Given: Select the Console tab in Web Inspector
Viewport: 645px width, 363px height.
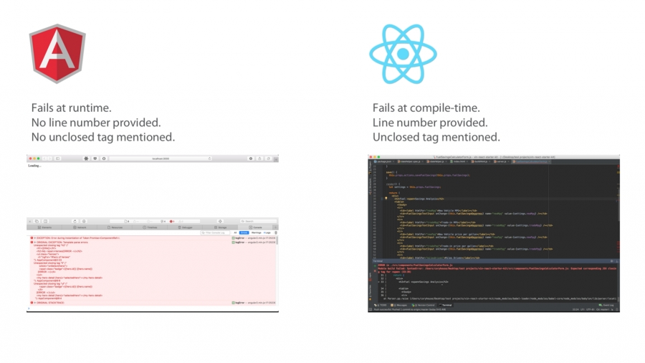Looking at the screenshot, I should click(x=255, y=227).
